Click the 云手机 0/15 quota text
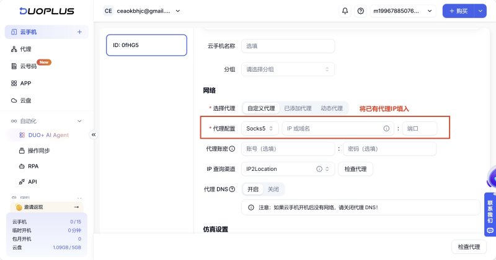The image size is (496, 260). 46,222
